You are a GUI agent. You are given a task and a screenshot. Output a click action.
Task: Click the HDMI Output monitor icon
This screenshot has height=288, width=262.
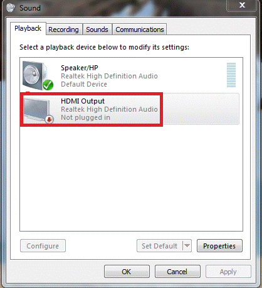(x=37, y=109)
